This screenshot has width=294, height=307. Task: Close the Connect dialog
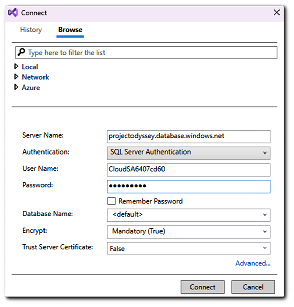point(277,13)
